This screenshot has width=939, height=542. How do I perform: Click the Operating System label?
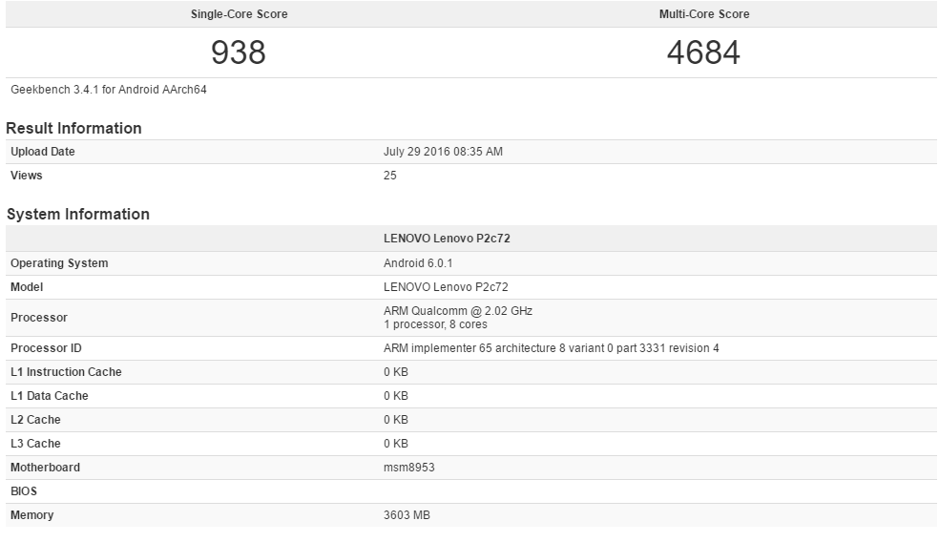[59, 263]
